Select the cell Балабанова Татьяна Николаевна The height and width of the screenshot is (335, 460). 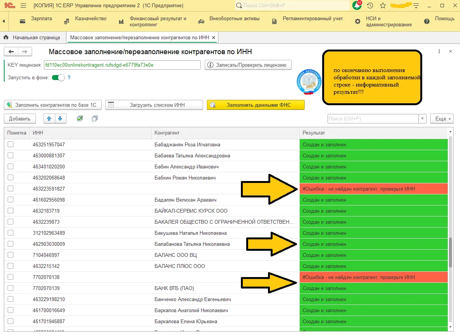(x=225, y=244)
